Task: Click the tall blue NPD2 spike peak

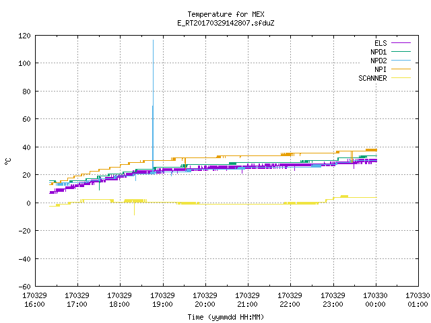Action: [x=153, y=40]
